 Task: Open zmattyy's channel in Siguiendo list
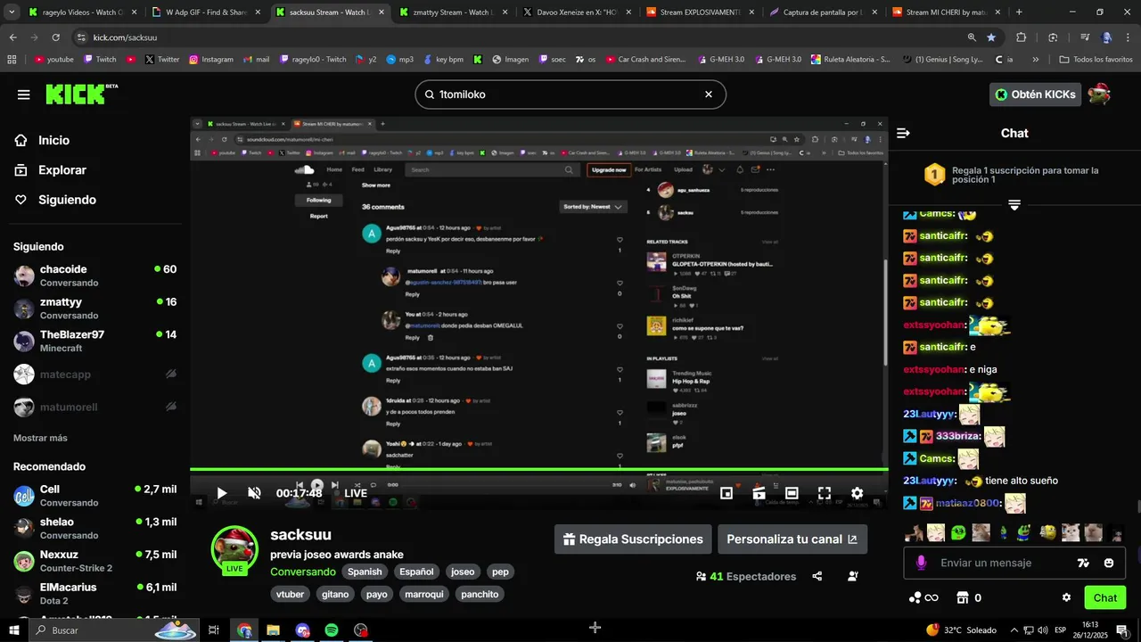click(x=94, y=309)
